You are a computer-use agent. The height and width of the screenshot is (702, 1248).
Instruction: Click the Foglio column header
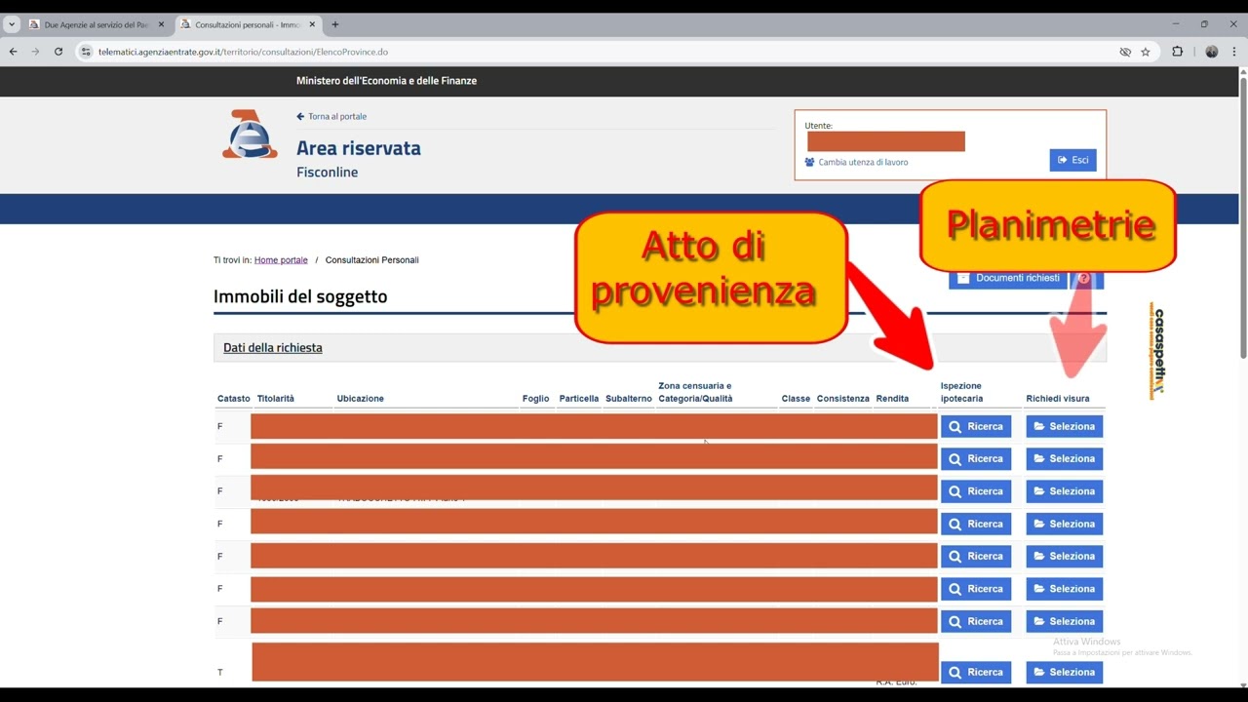(x=535, y=399)
